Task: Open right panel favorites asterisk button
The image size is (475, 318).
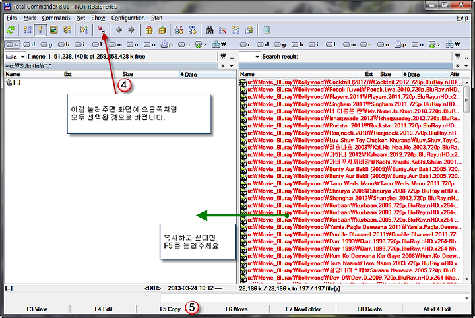Action: pos(457,66)
